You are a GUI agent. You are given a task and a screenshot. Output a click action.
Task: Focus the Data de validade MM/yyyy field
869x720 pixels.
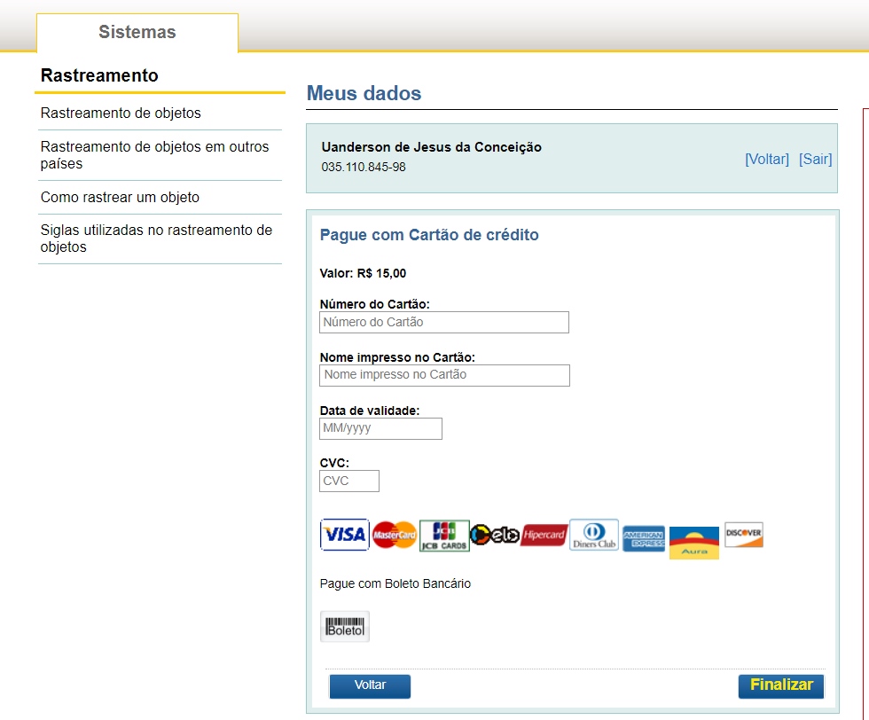point(380,428)
